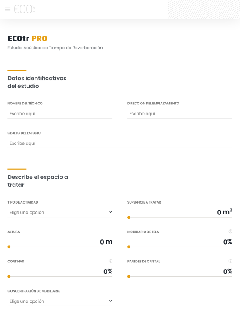Click the Tipo de actividad chevron arrow
Image resolution: width=240 pixels, height=321 pixels.
point(110,212)
